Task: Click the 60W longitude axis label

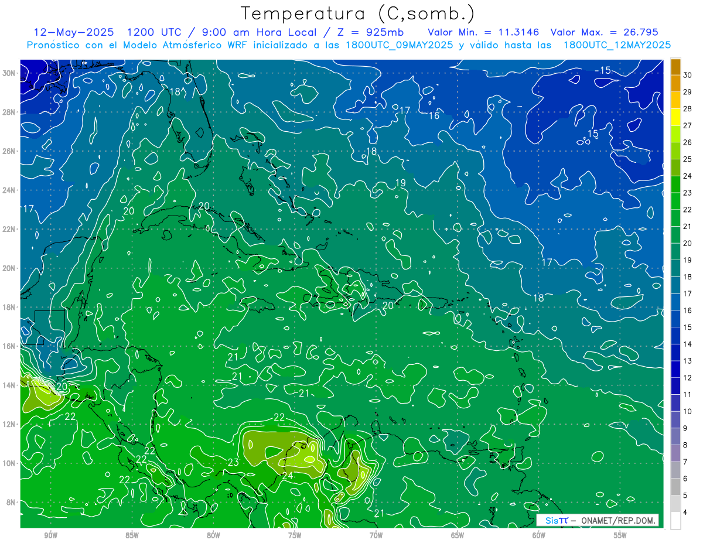Action: [539, 535]
